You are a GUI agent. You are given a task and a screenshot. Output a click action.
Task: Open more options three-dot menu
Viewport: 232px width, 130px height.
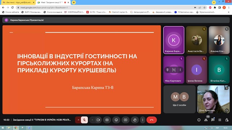click(x=143, y=120)
